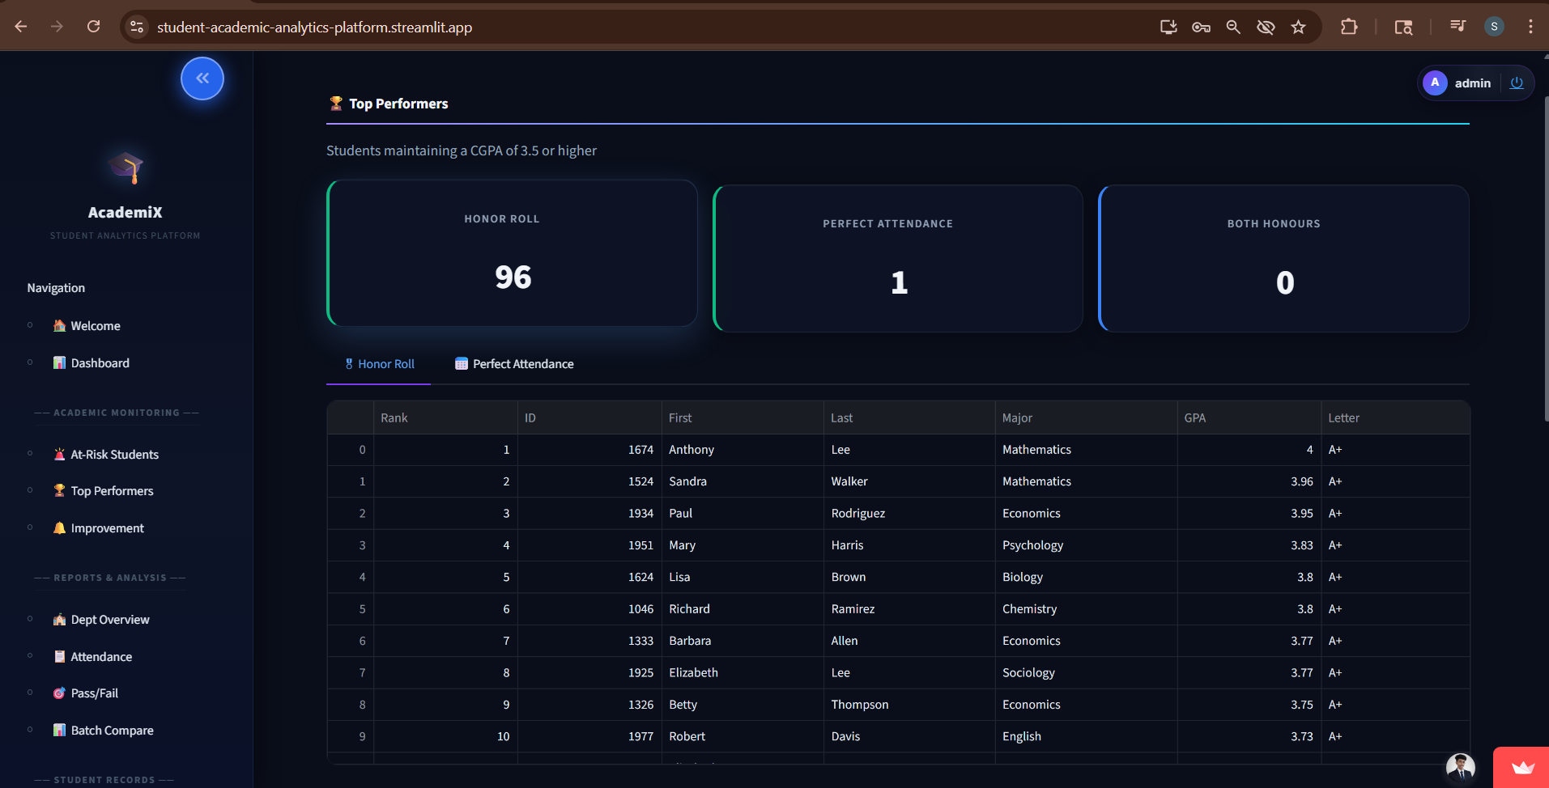Click the admin avatar badge

pos(1435,83)
